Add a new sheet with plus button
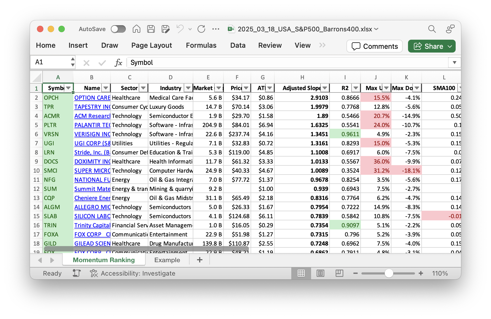This screenshot has height=319, width=491. [x=199, y=260]
